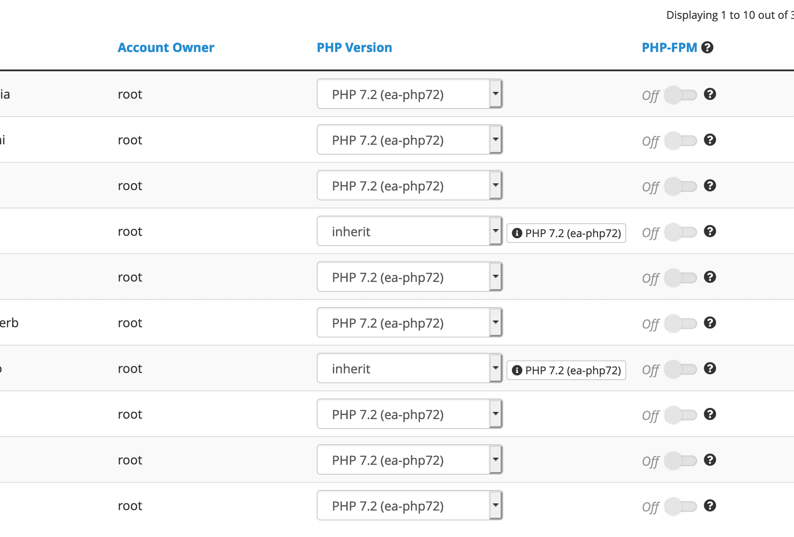794x537 pixels.
Task: Click the PHP-FPM column header link
Action: (x=669, y=48)
